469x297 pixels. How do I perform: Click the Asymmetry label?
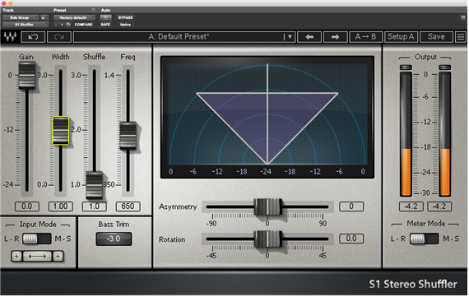pos(178,207)
